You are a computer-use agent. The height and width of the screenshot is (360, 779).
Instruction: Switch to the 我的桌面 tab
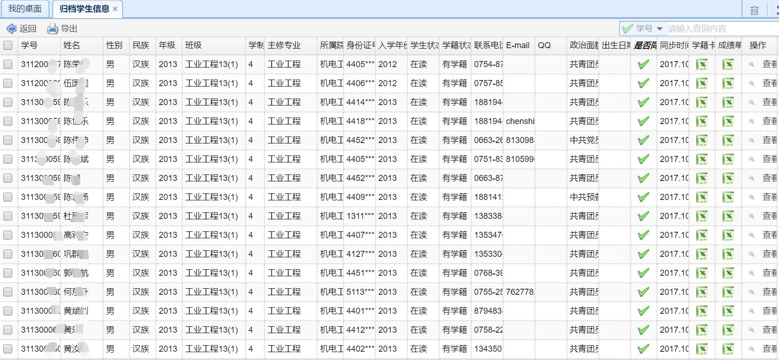25,9
